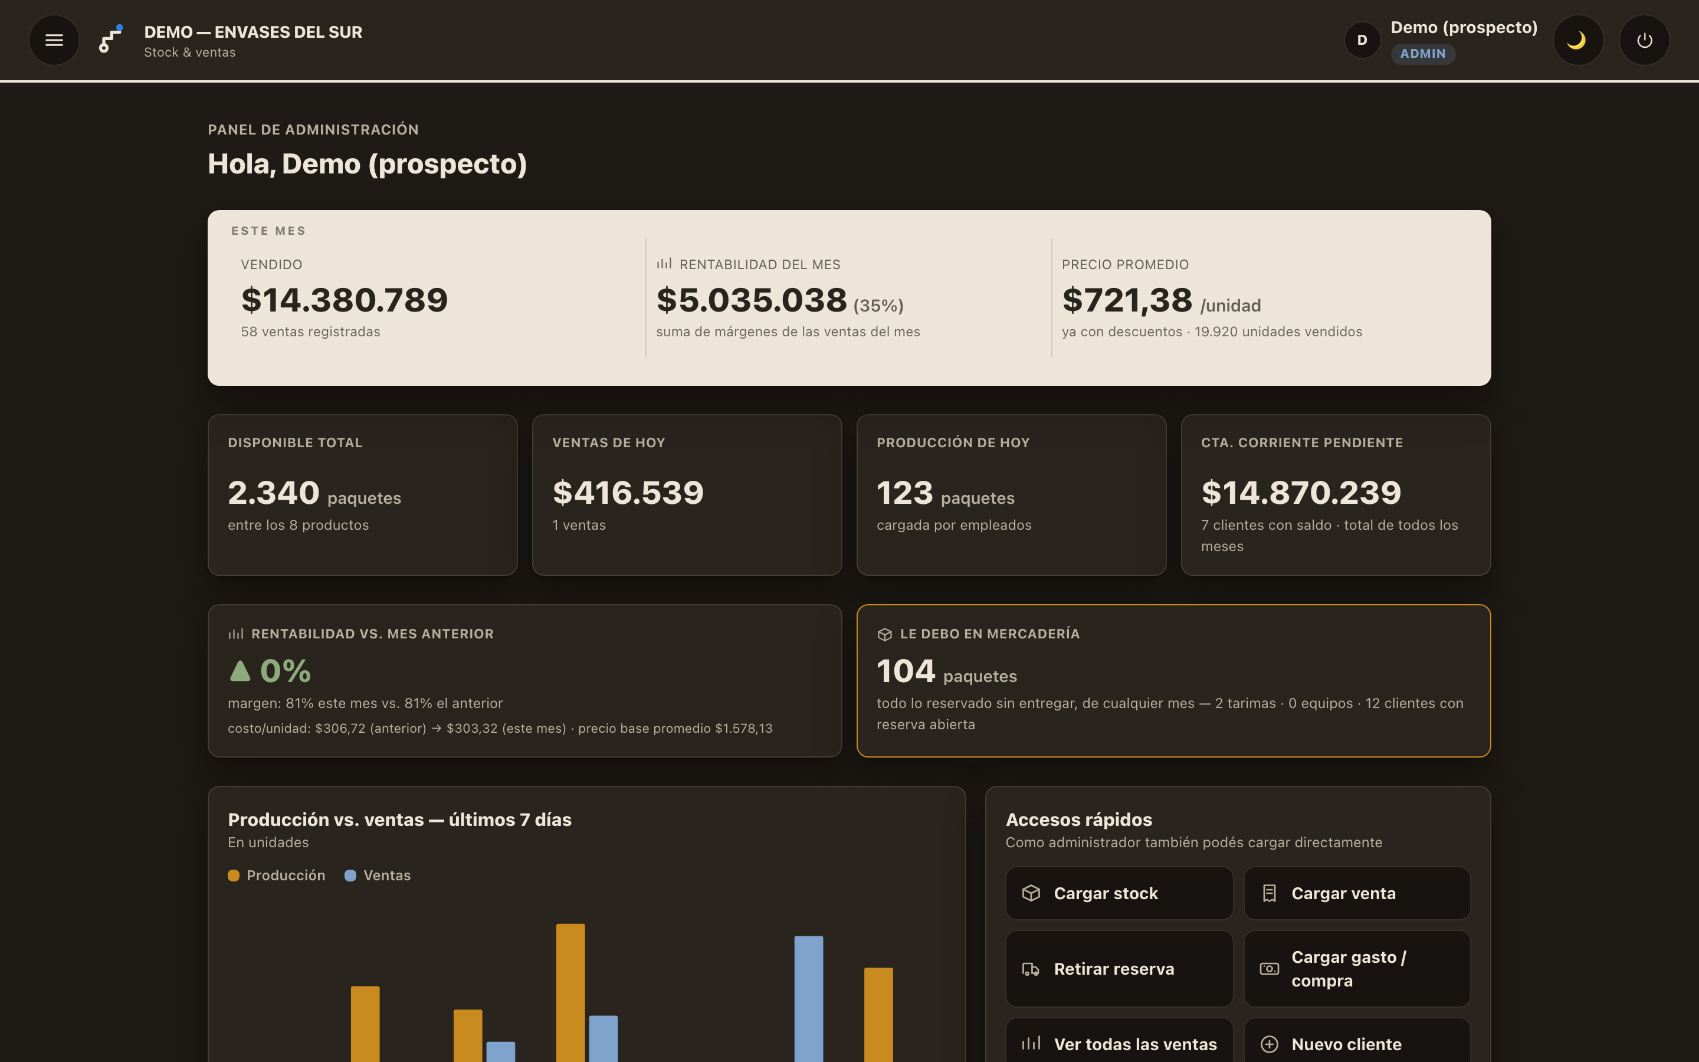Click the Cargar venta receipt icon

[x=1268, y=893]
